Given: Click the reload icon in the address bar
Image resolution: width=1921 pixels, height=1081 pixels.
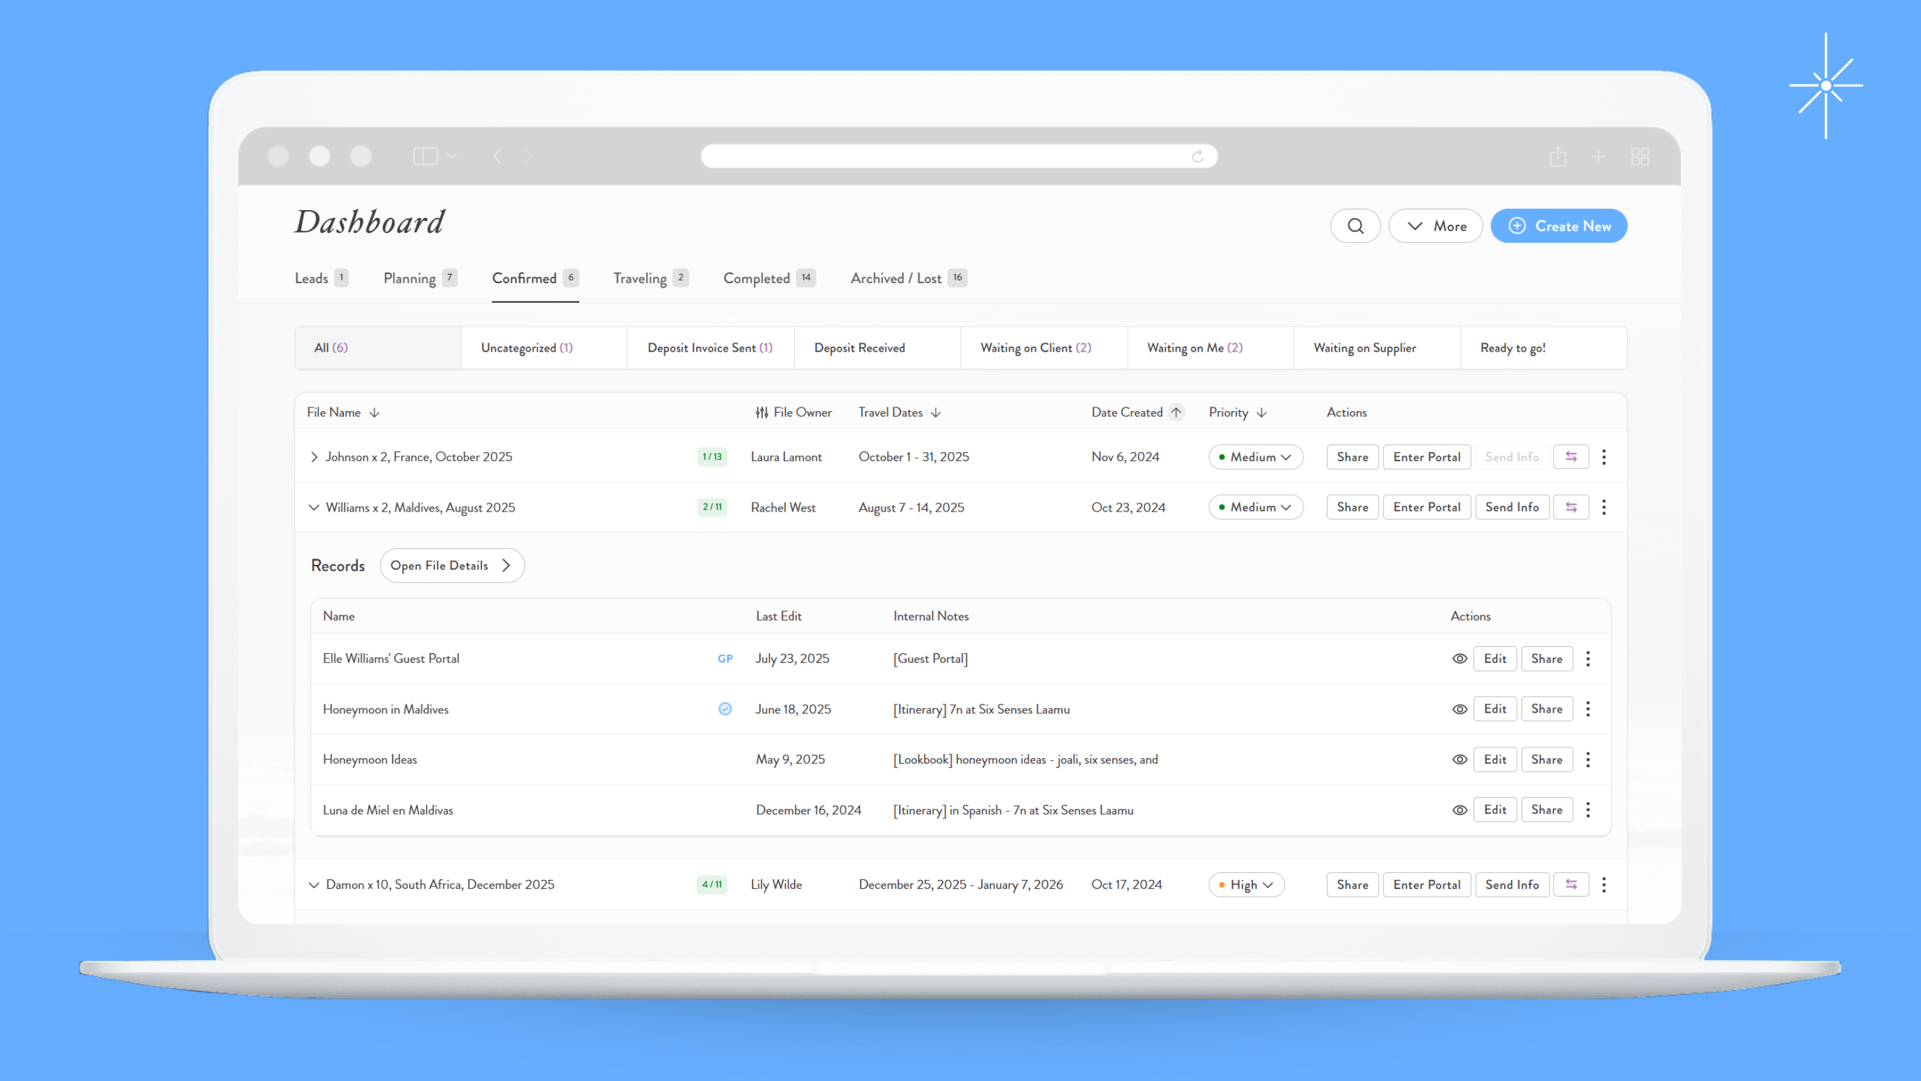Looking at the screenshot, I should (x=1199, y=156).
